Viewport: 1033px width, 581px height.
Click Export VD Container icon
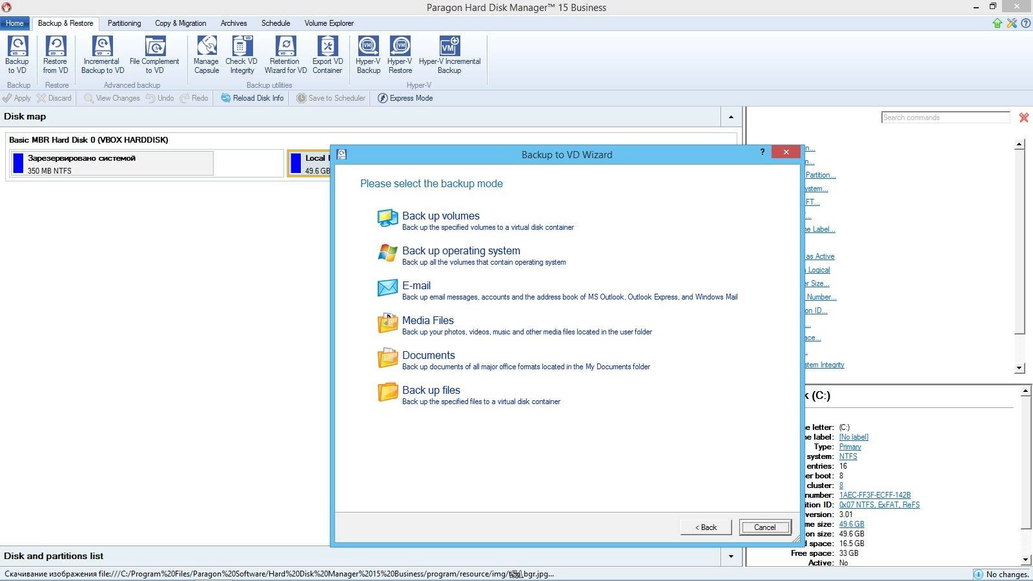coord(327,56)
